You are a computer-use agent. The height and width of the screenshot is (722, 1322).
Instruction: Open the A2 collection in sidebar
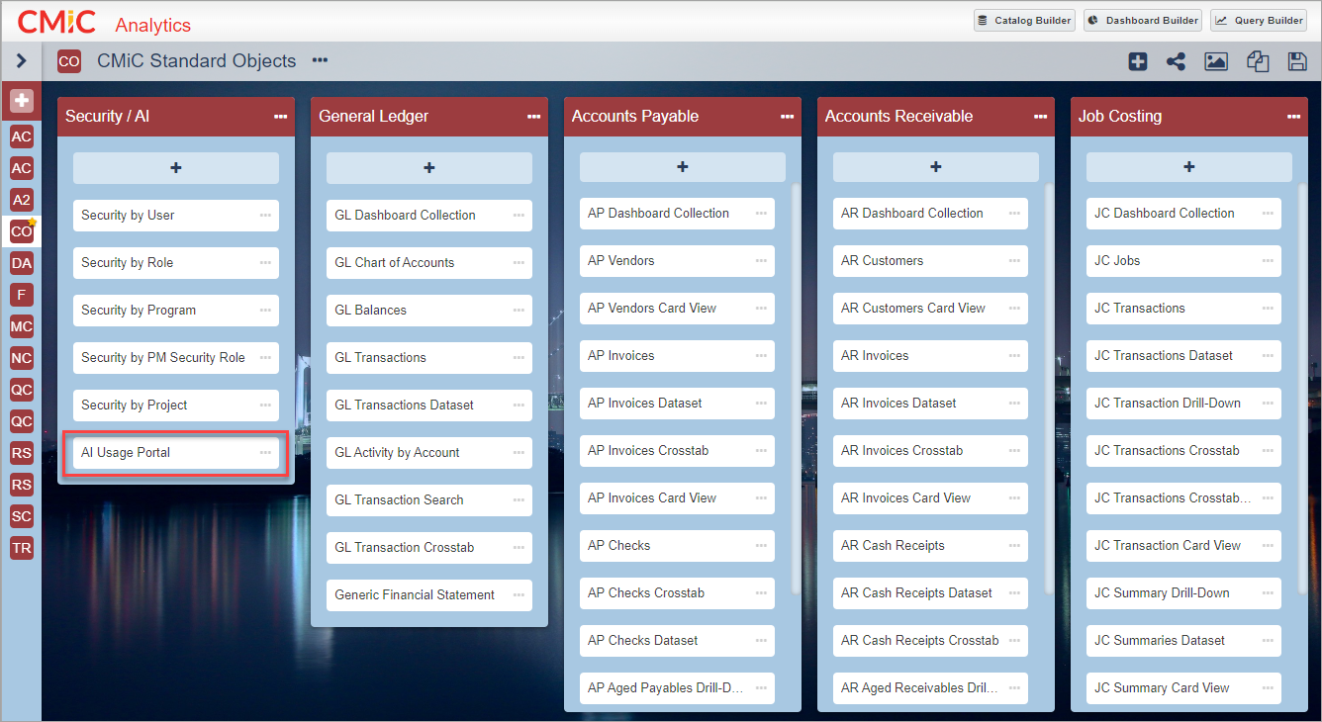coord(22,200)
